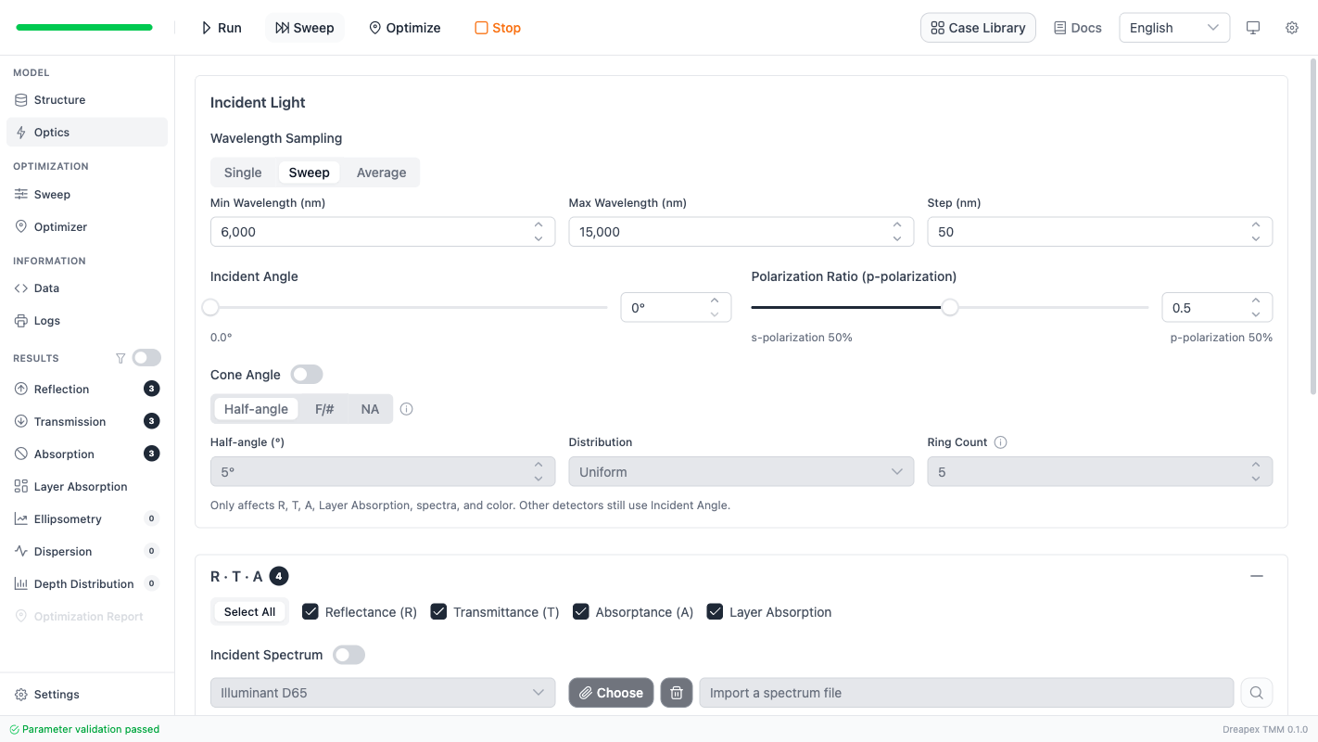Image resolution: width=1318 pixels, height=742 pixels.
Task: Open Structure in the Model sidebar
Action: tap(59, 100)
